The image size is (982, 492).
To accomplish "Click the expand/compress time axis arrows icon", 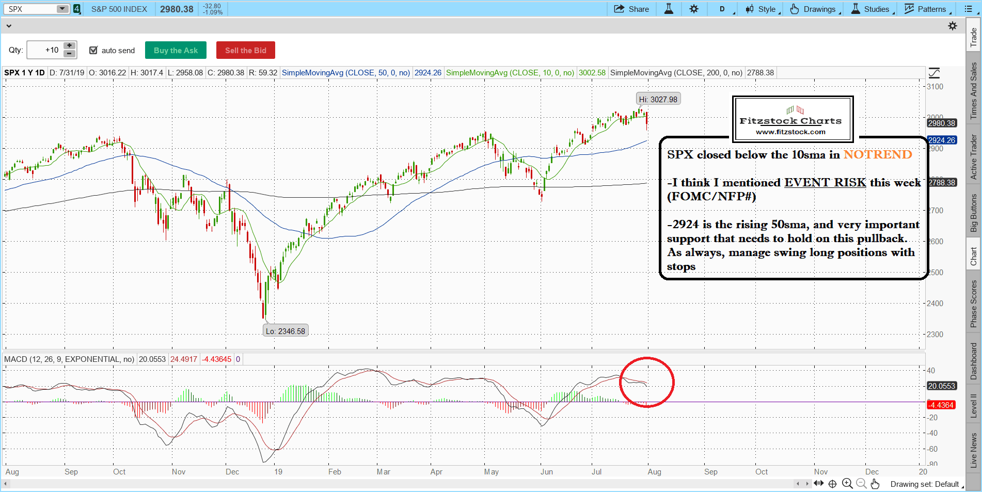I will tap(818, 484).
